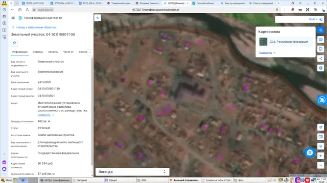
Task: Click Назад к найденным объектам link
Action: tap(34, 27)
